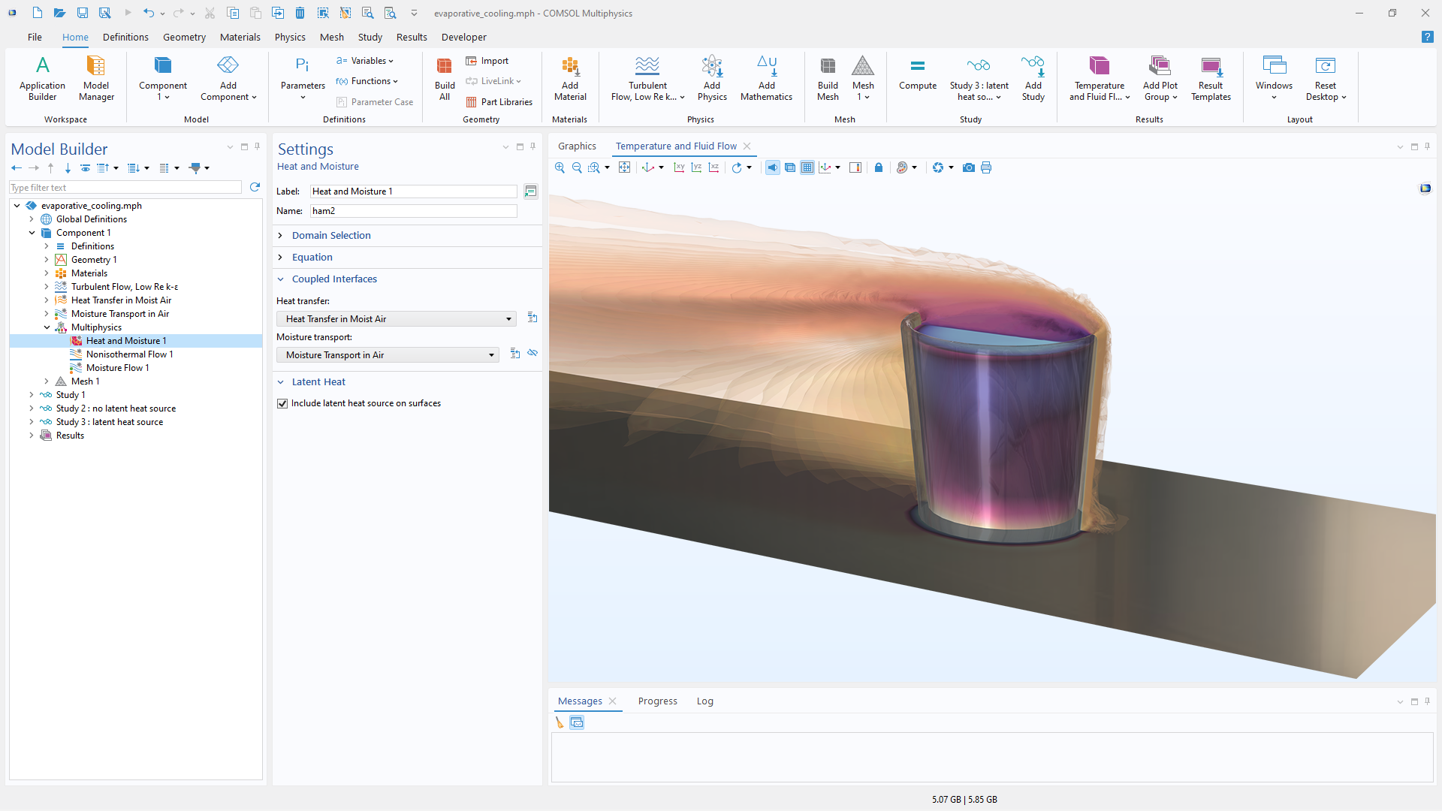Uncheck Include latent heat source on surfaces
1442x811 pixels.
click(x=282, y=404)
